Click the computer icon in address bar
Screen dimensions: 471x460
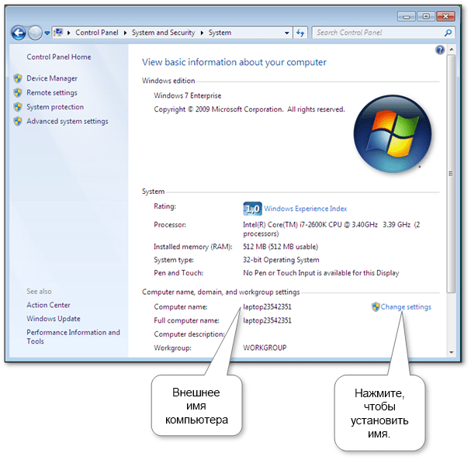coord(58,33)
